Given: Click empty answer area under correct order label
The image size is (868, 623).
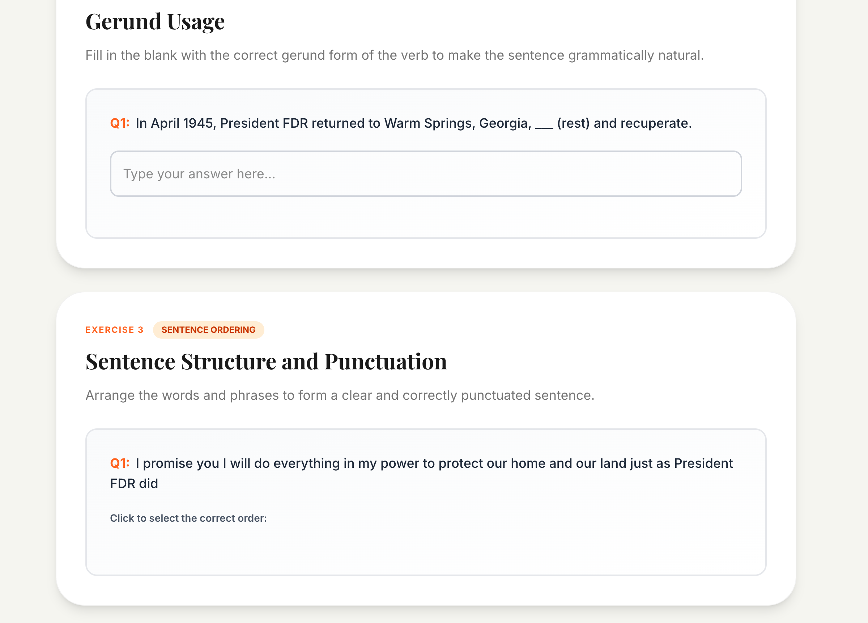Looking at the screenshot, I should click(x=426, y=547).
